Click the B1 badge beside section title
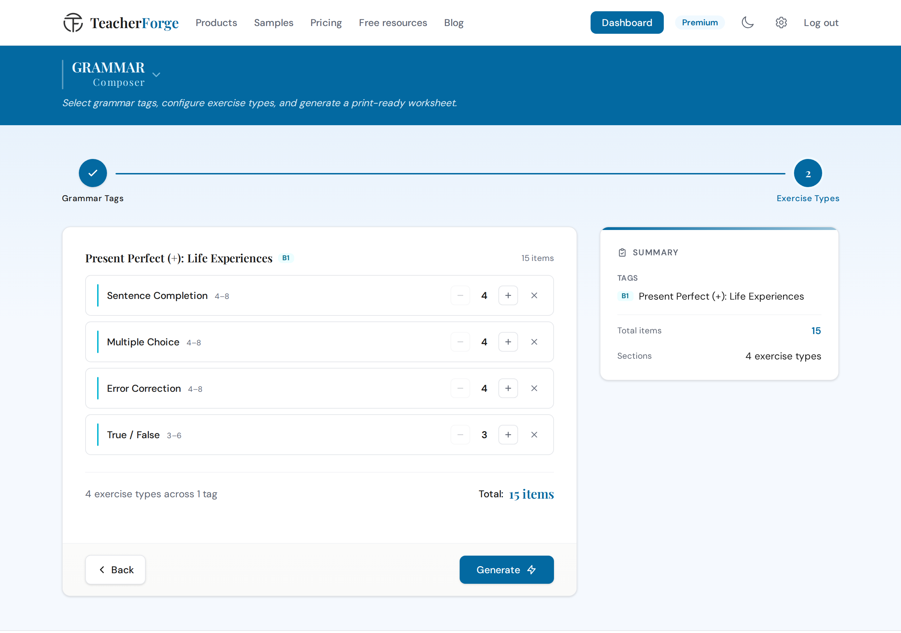This screenshot has height=633, width=901. (286, 258)
